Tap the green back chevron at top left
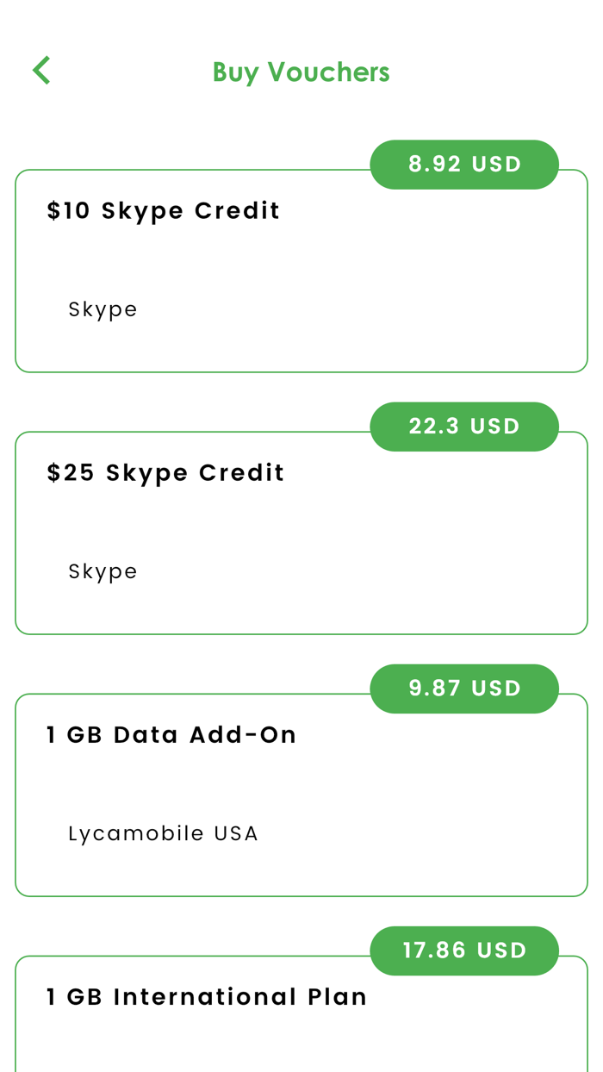Image resolution: width=603 pixels, height=1072 pixels. click(40, 69)
